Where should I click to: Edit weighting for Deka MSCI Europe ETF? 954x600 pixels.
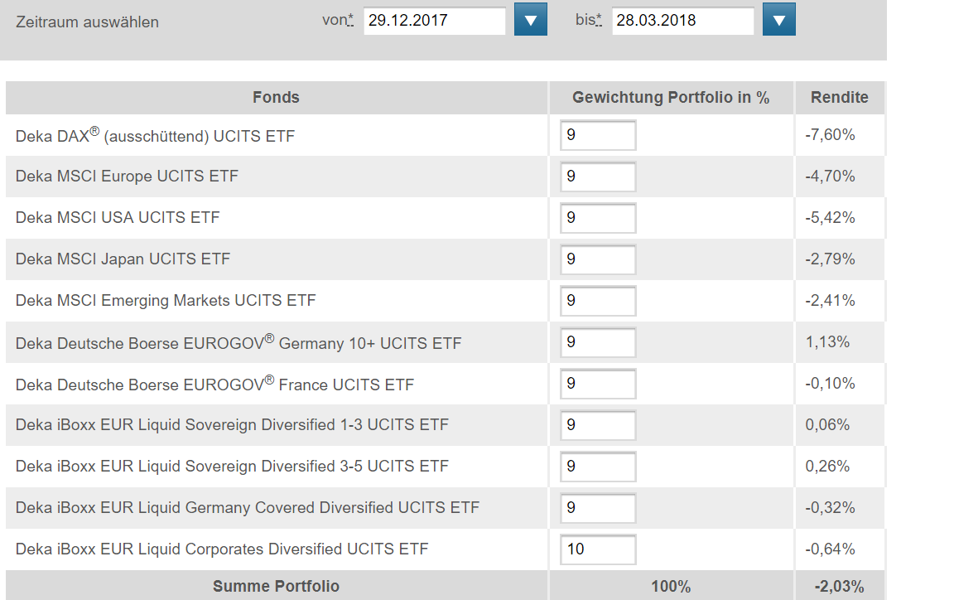coord(598,177)
